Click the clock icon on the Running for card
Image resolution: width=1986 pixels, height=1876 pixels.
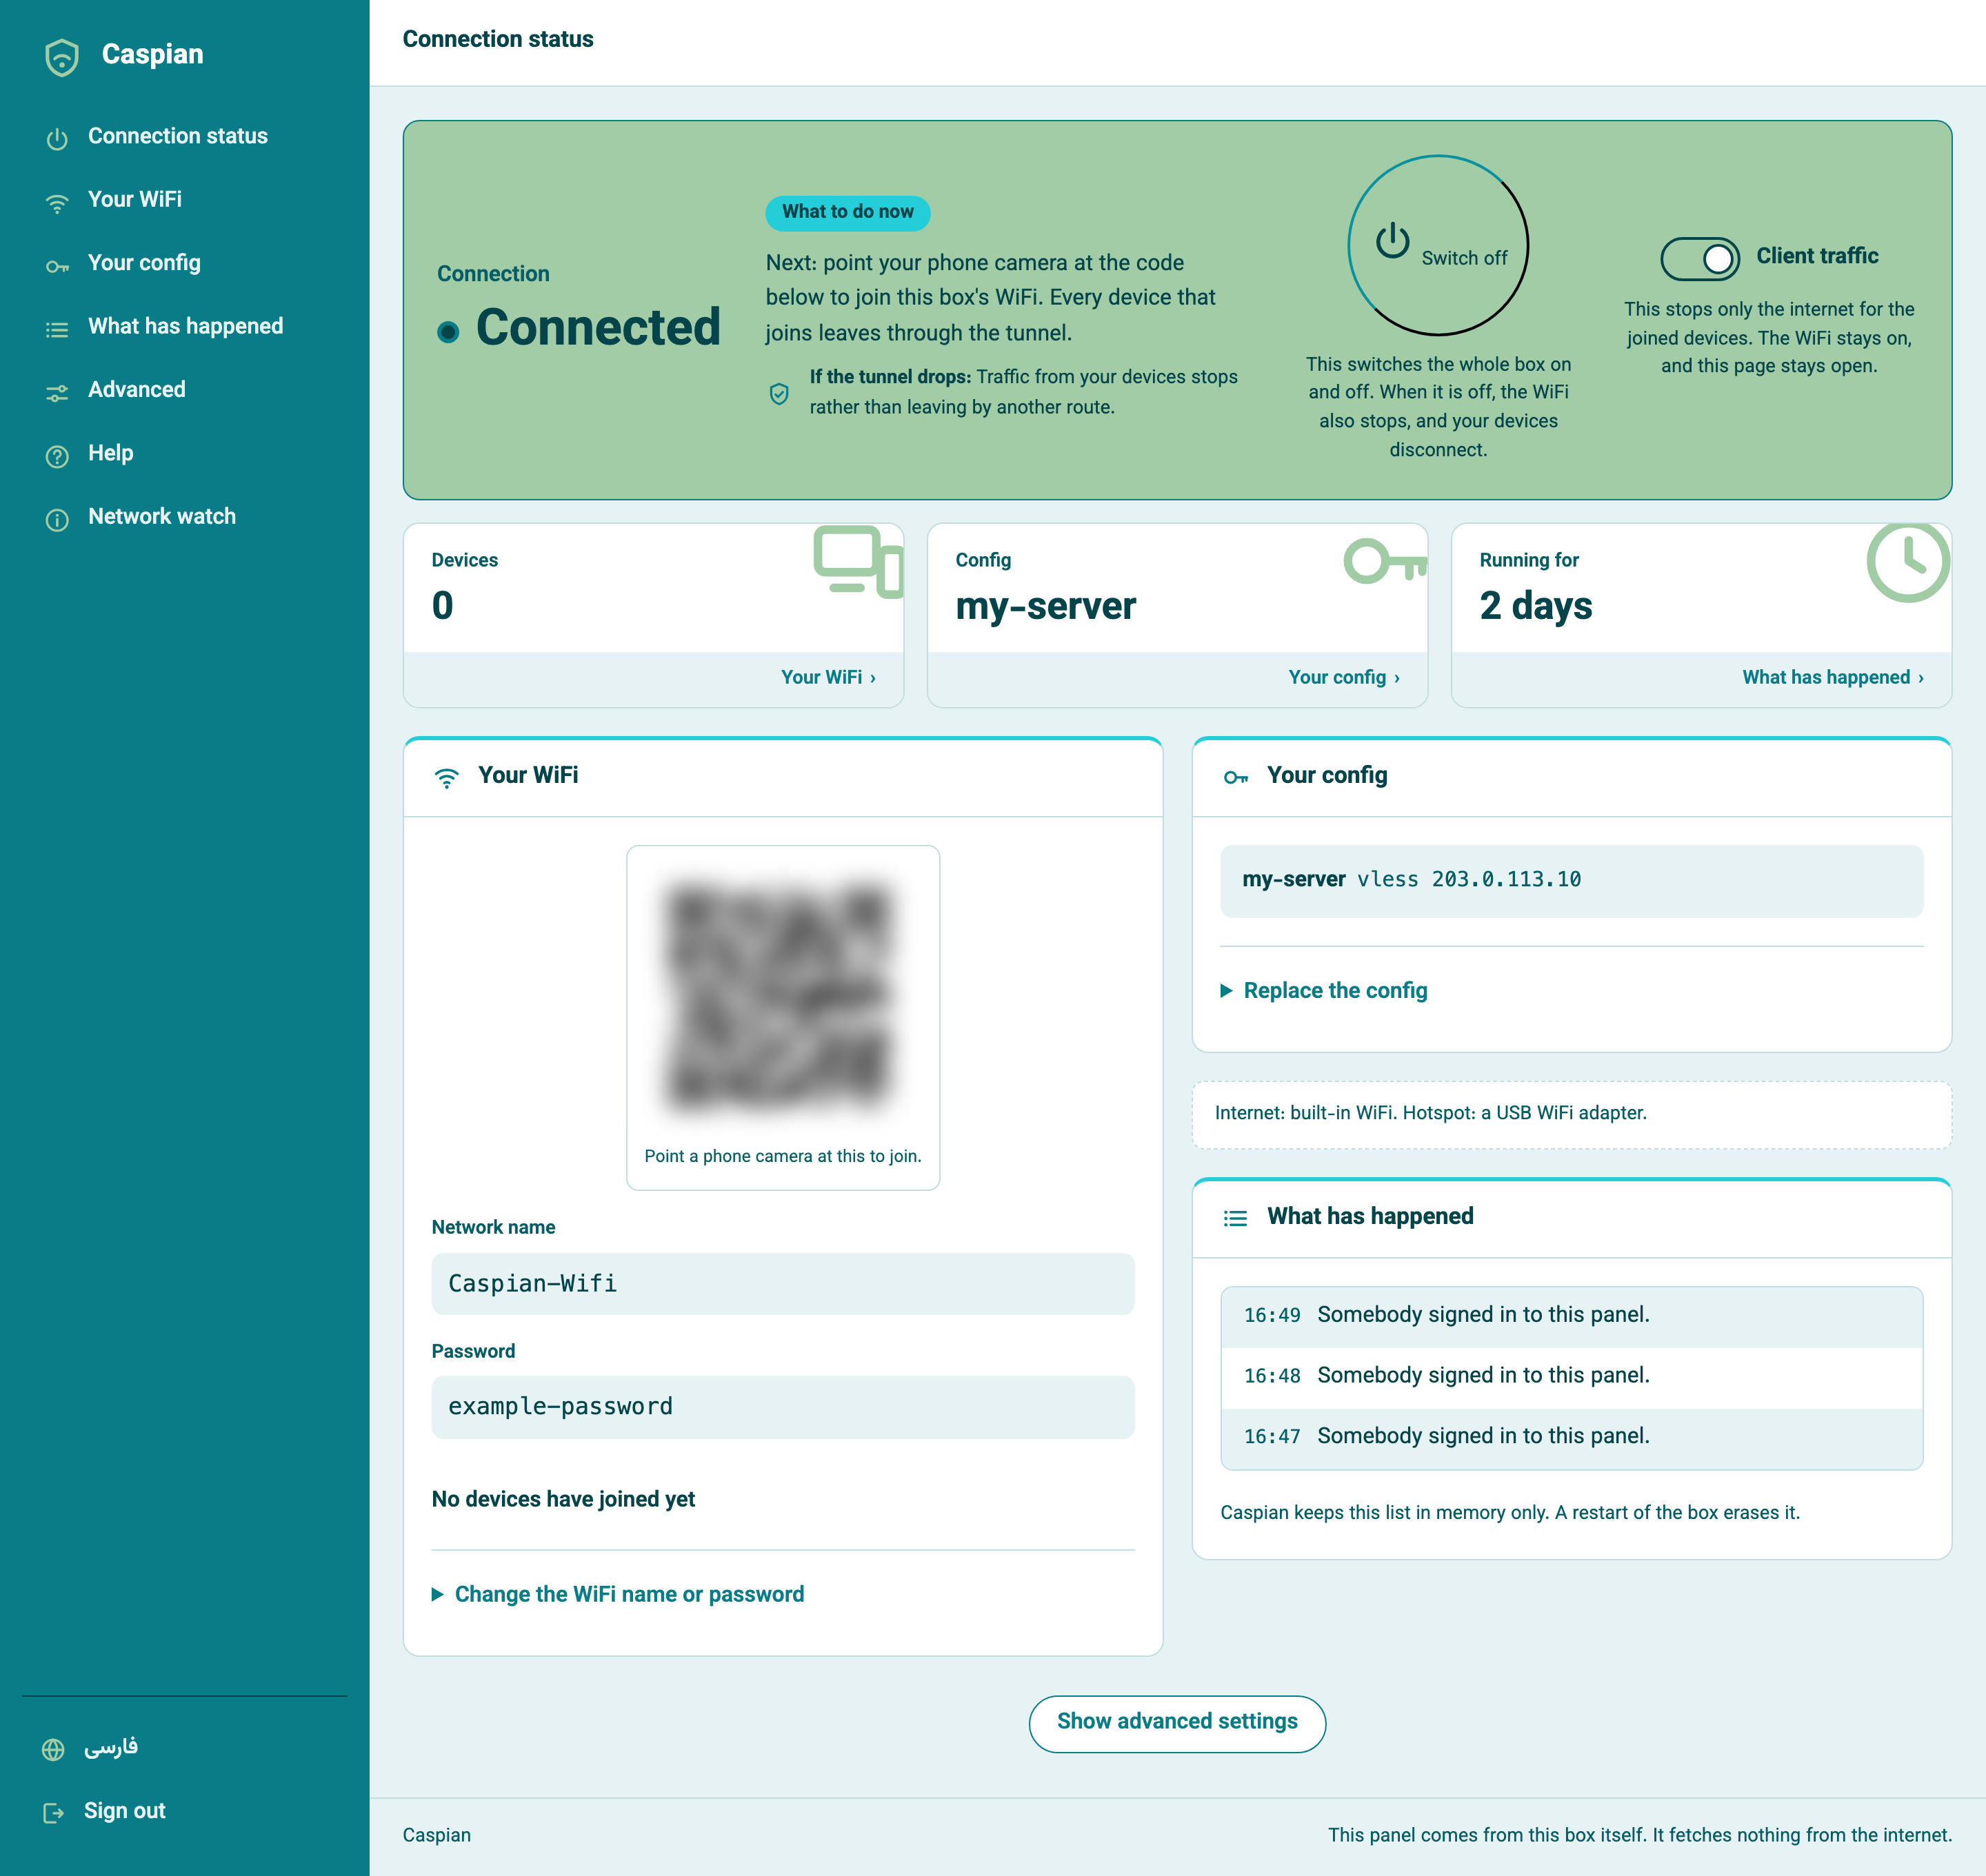(x=1908, y=562)
